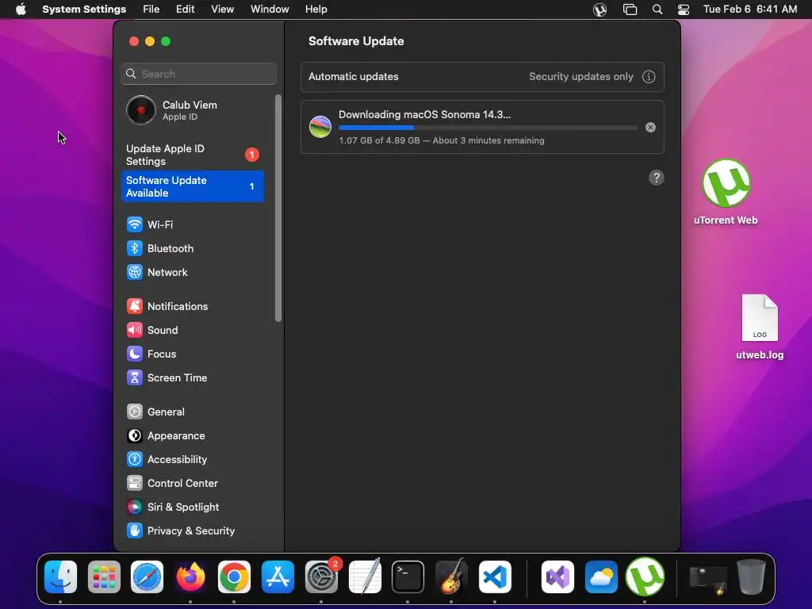Open System Settings Dock icon

(x=321, y=577)
